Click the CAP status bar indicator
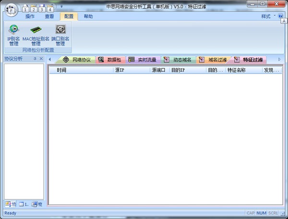This screenshot has height=219, width=288. coord(251,213)
